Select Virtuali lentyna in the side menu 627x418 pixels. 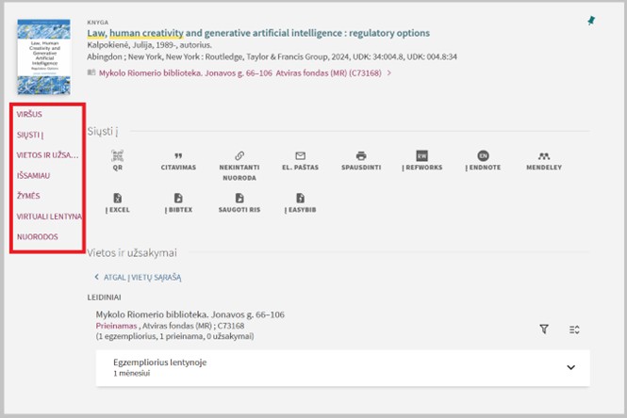(49, 216)
